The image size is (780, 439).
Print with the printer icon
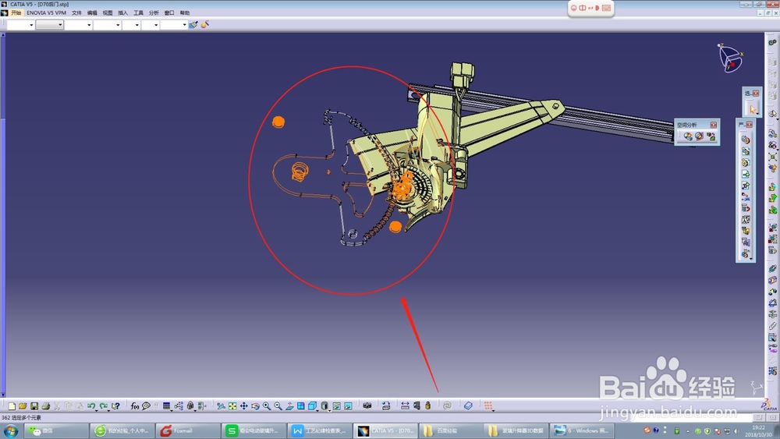46,406
